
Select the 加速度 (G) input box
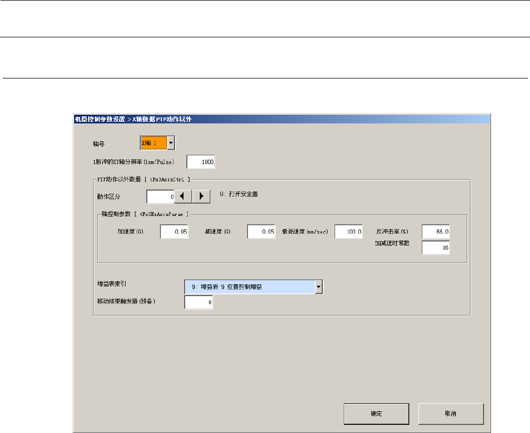point(174,232)
